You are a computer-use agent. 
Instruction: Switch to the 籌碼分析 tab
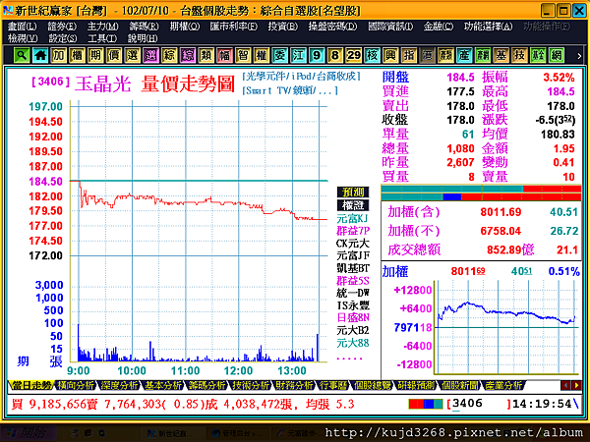coord(206,385)
